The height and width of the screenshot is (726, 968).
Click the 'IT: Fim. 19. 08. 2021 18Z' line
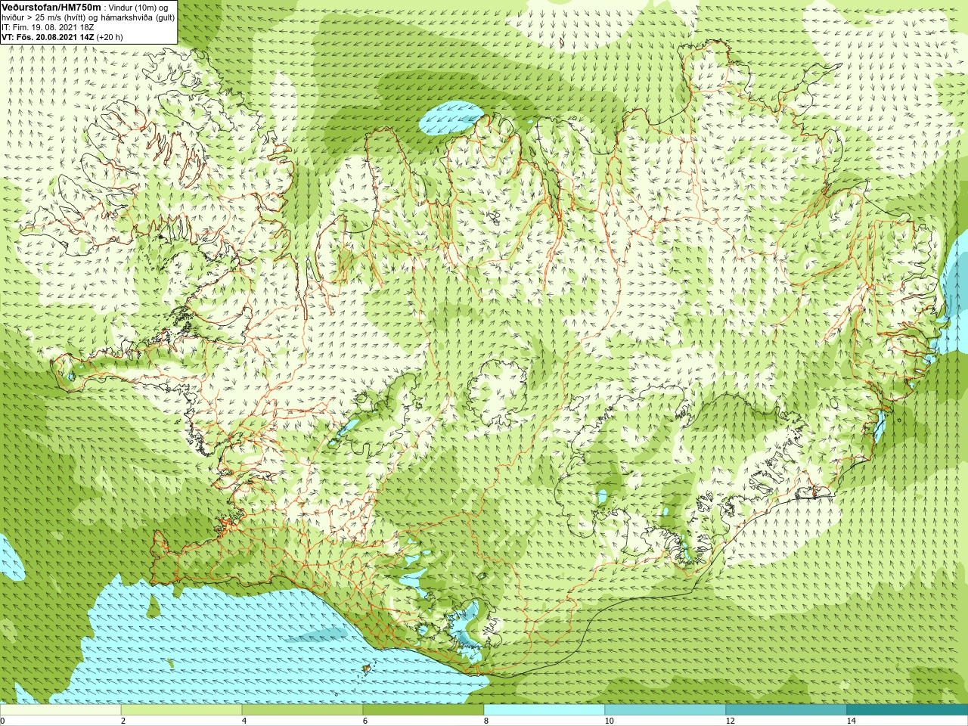(x=48, y=27)
